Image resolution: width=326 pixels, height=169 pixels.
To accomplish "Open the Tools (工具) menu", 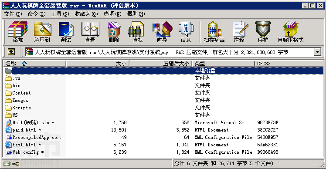I will (60, 14).
